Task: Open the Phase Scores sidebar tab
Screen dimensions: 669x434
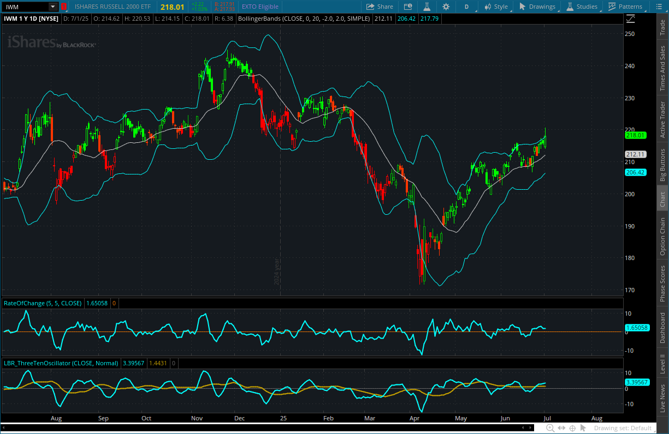Action: 662,283
